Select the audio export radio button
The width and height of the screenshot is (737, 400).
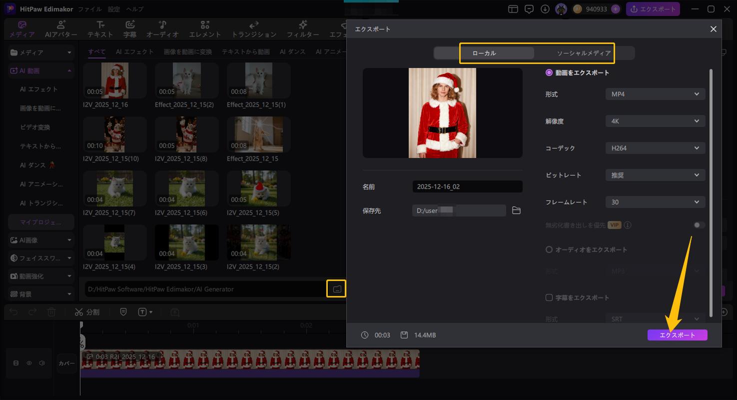click(x=549, y=249)
